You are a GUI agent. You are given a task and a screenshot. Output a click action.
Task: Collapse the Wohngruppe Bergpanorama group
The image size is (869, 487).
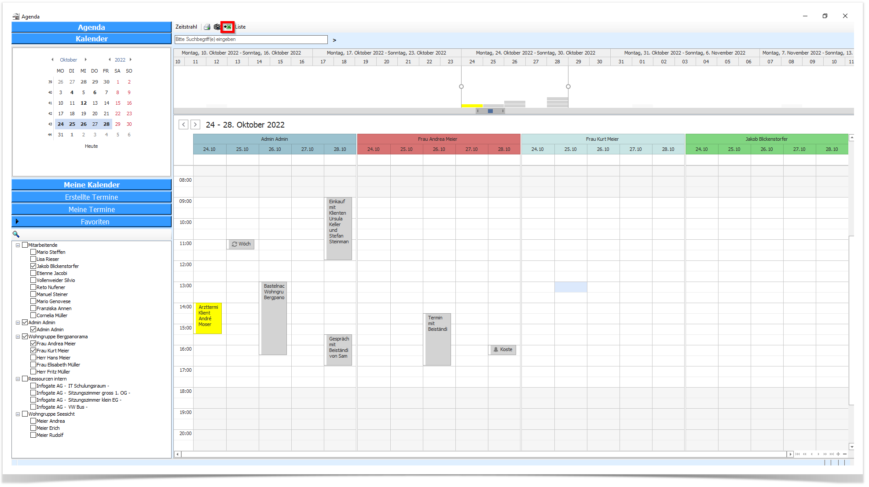(18, 337)
